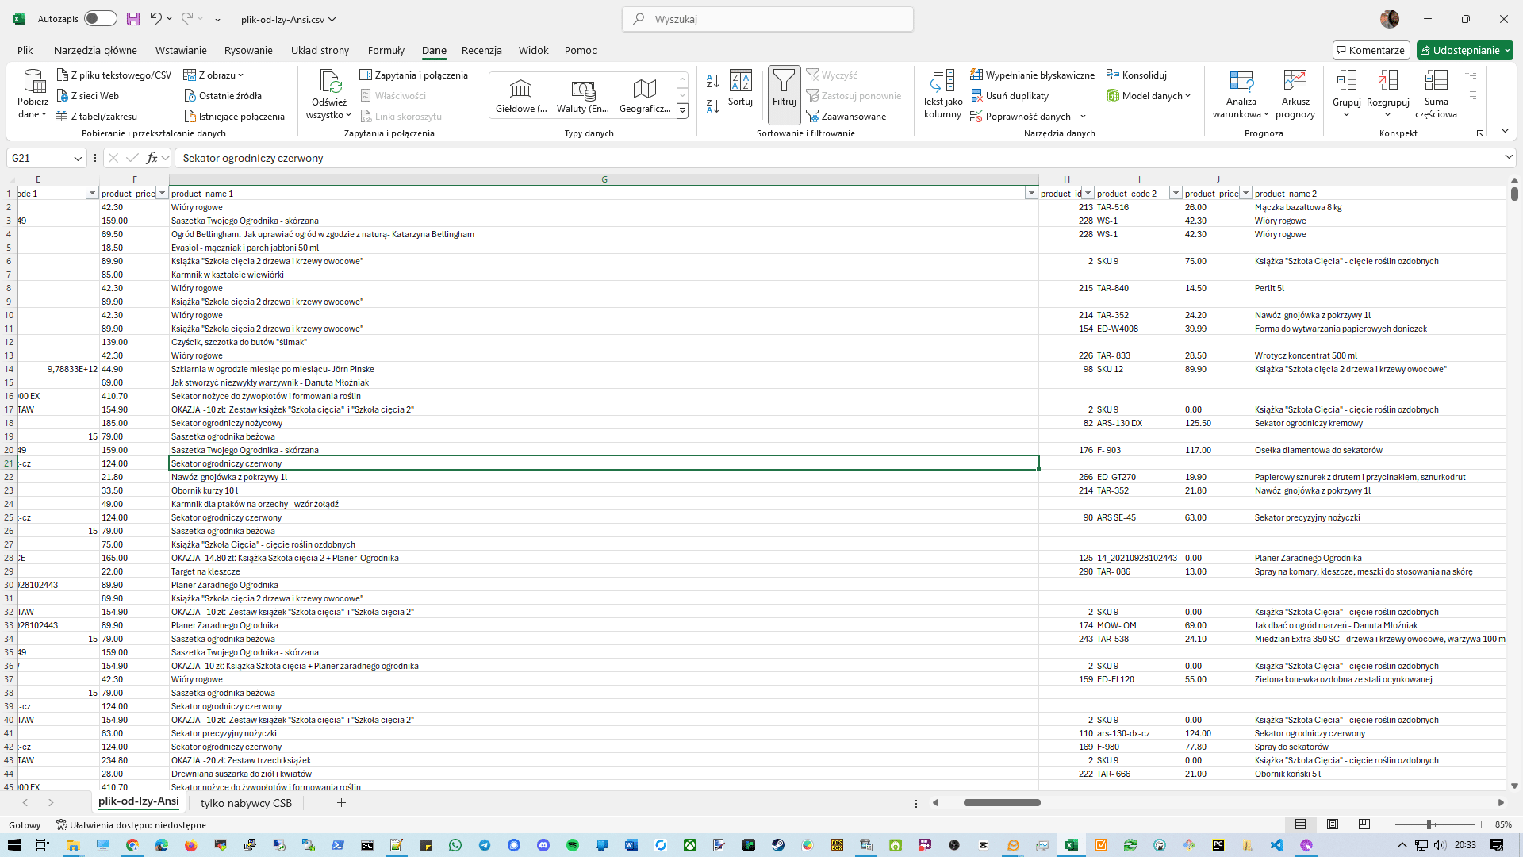Click the Sortuj icon
Image resolution: width=1523 pixels, height=857 pixels.
coord(740,81)
